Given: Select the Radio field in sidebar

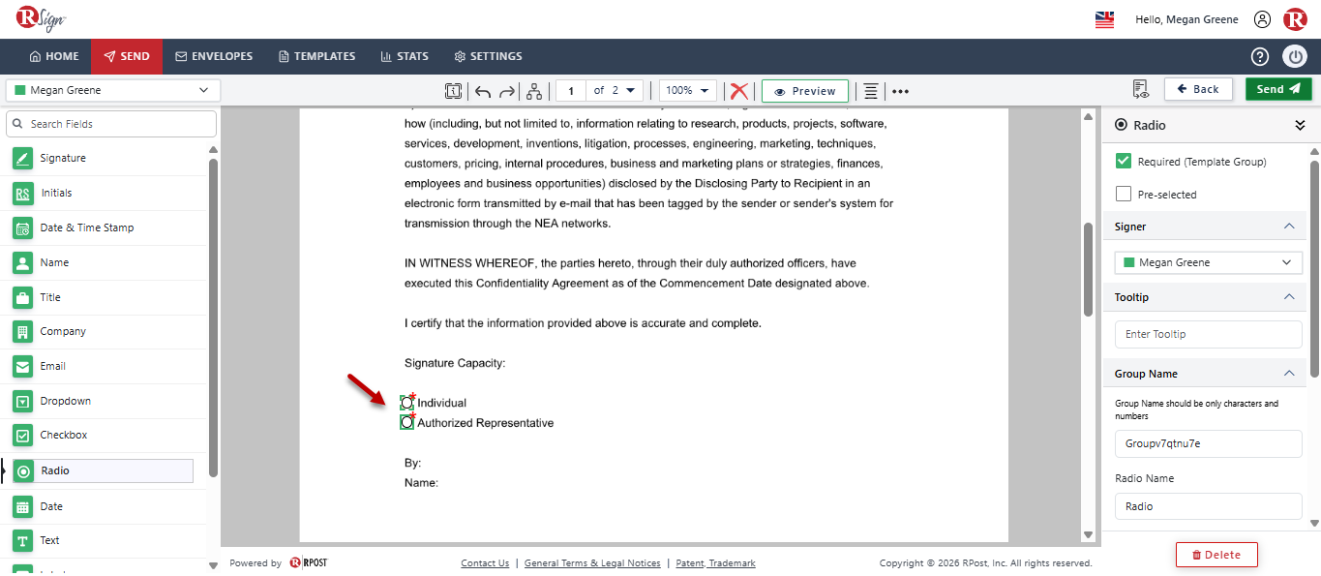Looking at the screenshot, I should (x=103, y=470).
